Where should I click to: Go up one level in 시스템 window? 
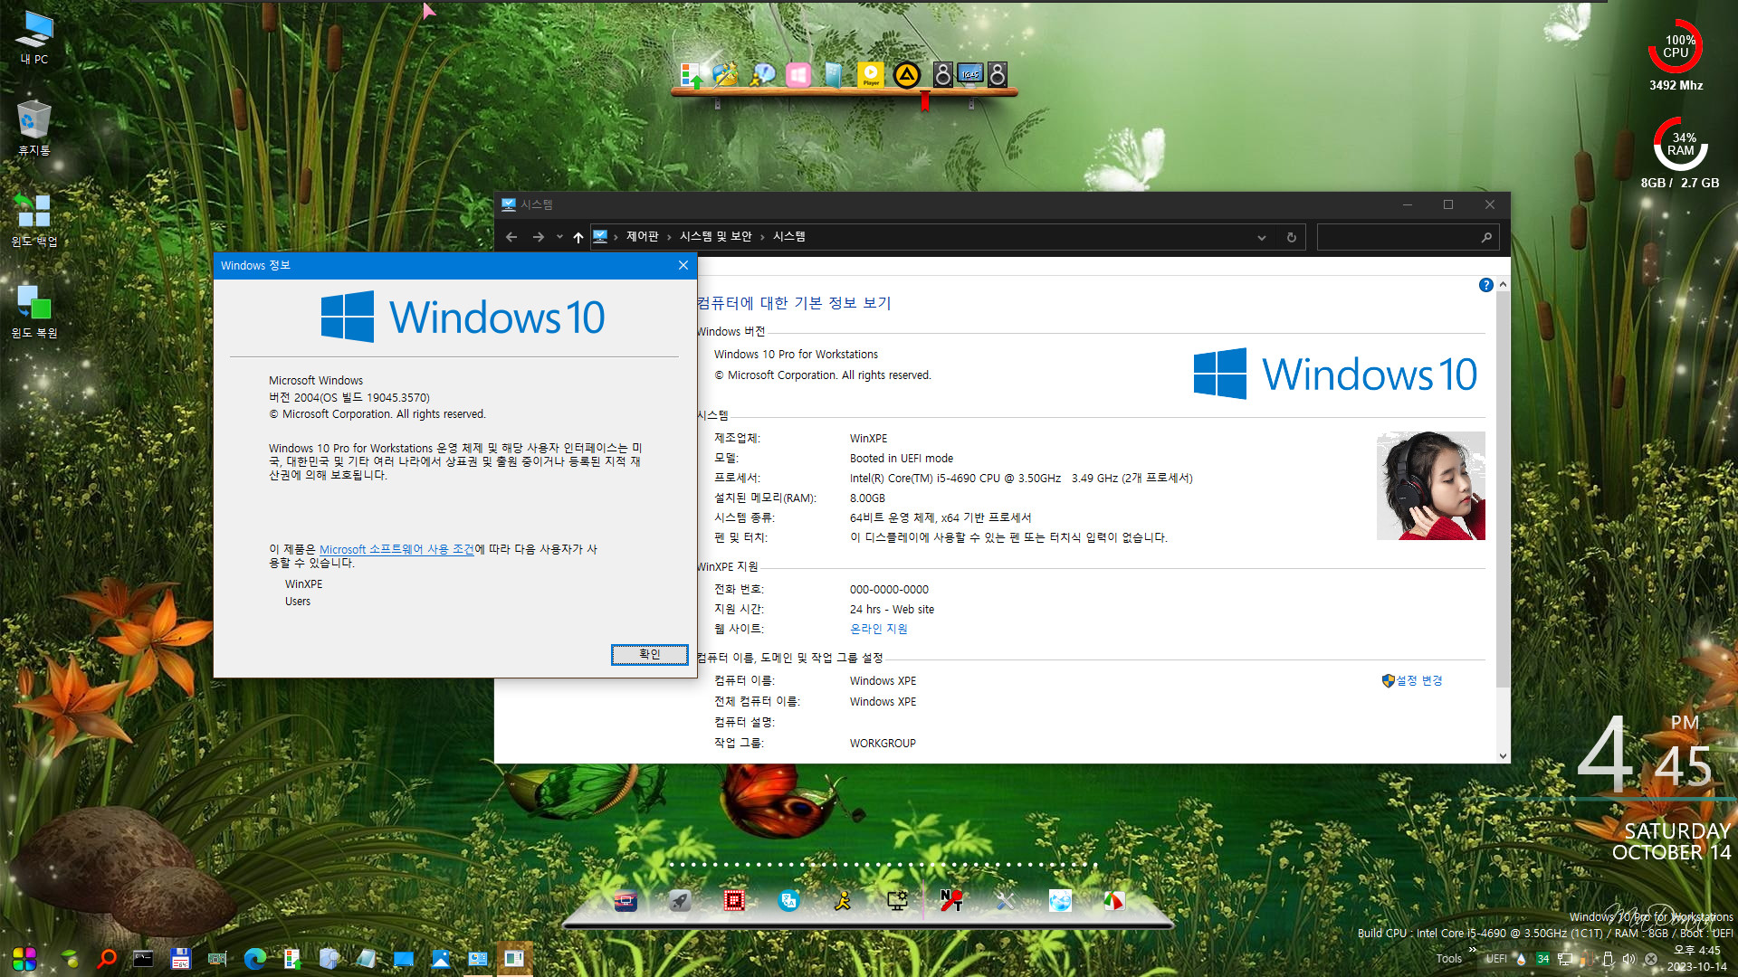click(578, 237)
